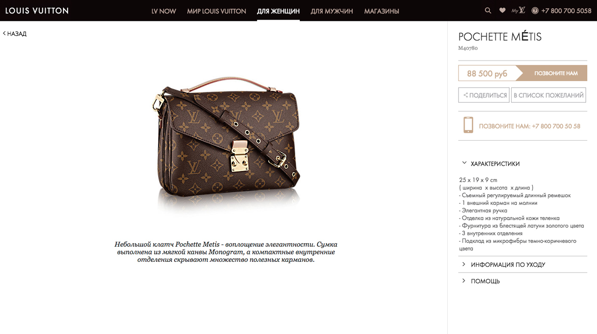This screenshot has height=334, width=597.
Task: Open search via the magnifier icon
Action: coord(488,10)
